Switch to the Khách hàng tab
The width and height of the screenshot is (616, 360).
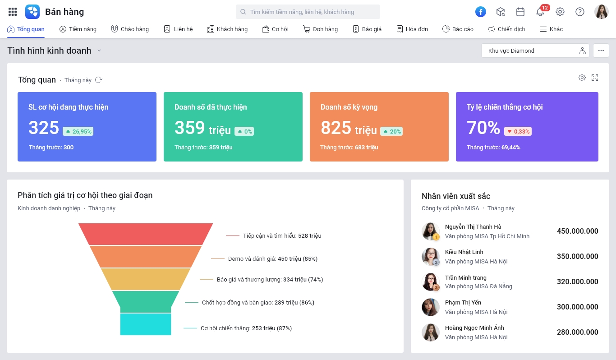click(227, 29)
